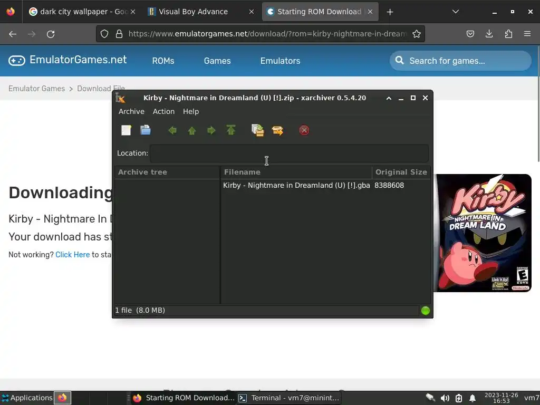Click file size value 8388608
This screenshot has height=405, width=540.
click(x=389, y=185)
